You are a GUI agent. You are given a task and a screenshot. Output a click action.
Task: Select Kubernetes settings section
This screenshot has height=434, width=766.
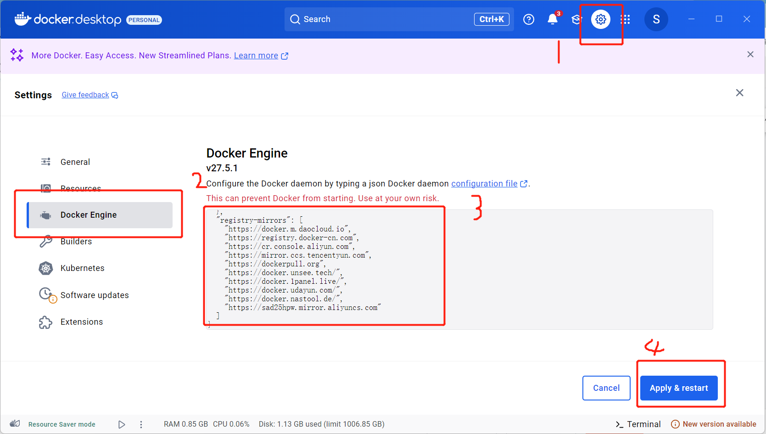pos(100,268)
